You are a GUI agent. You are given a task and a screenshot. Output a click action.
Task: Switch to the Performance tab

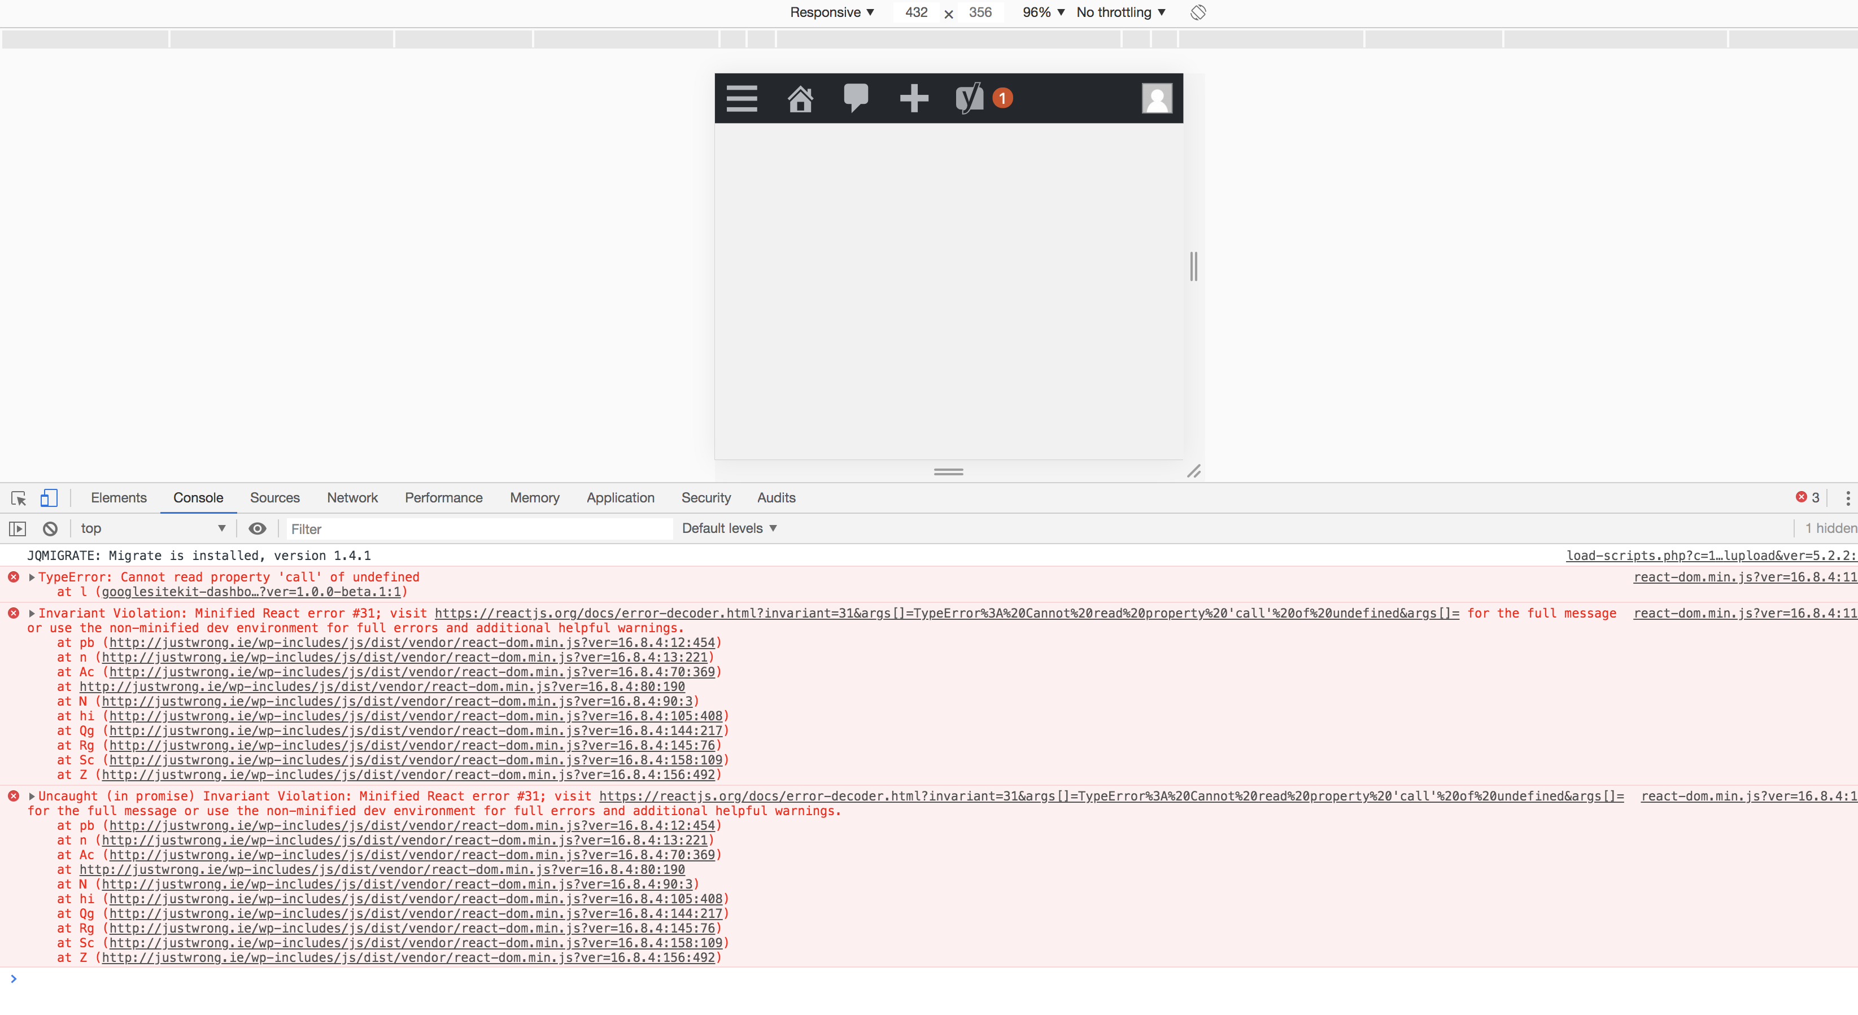pos(443,498)
